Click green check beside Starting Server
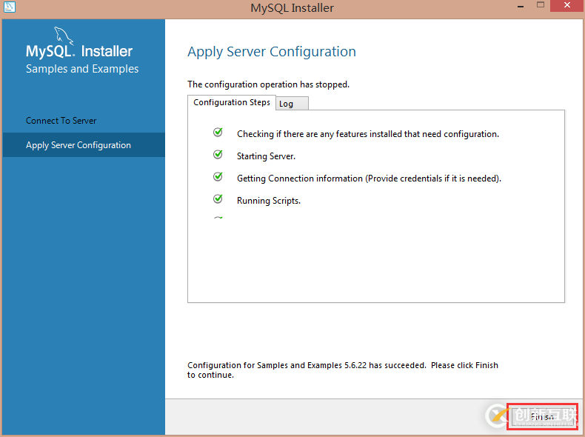 tap(218, 155)
